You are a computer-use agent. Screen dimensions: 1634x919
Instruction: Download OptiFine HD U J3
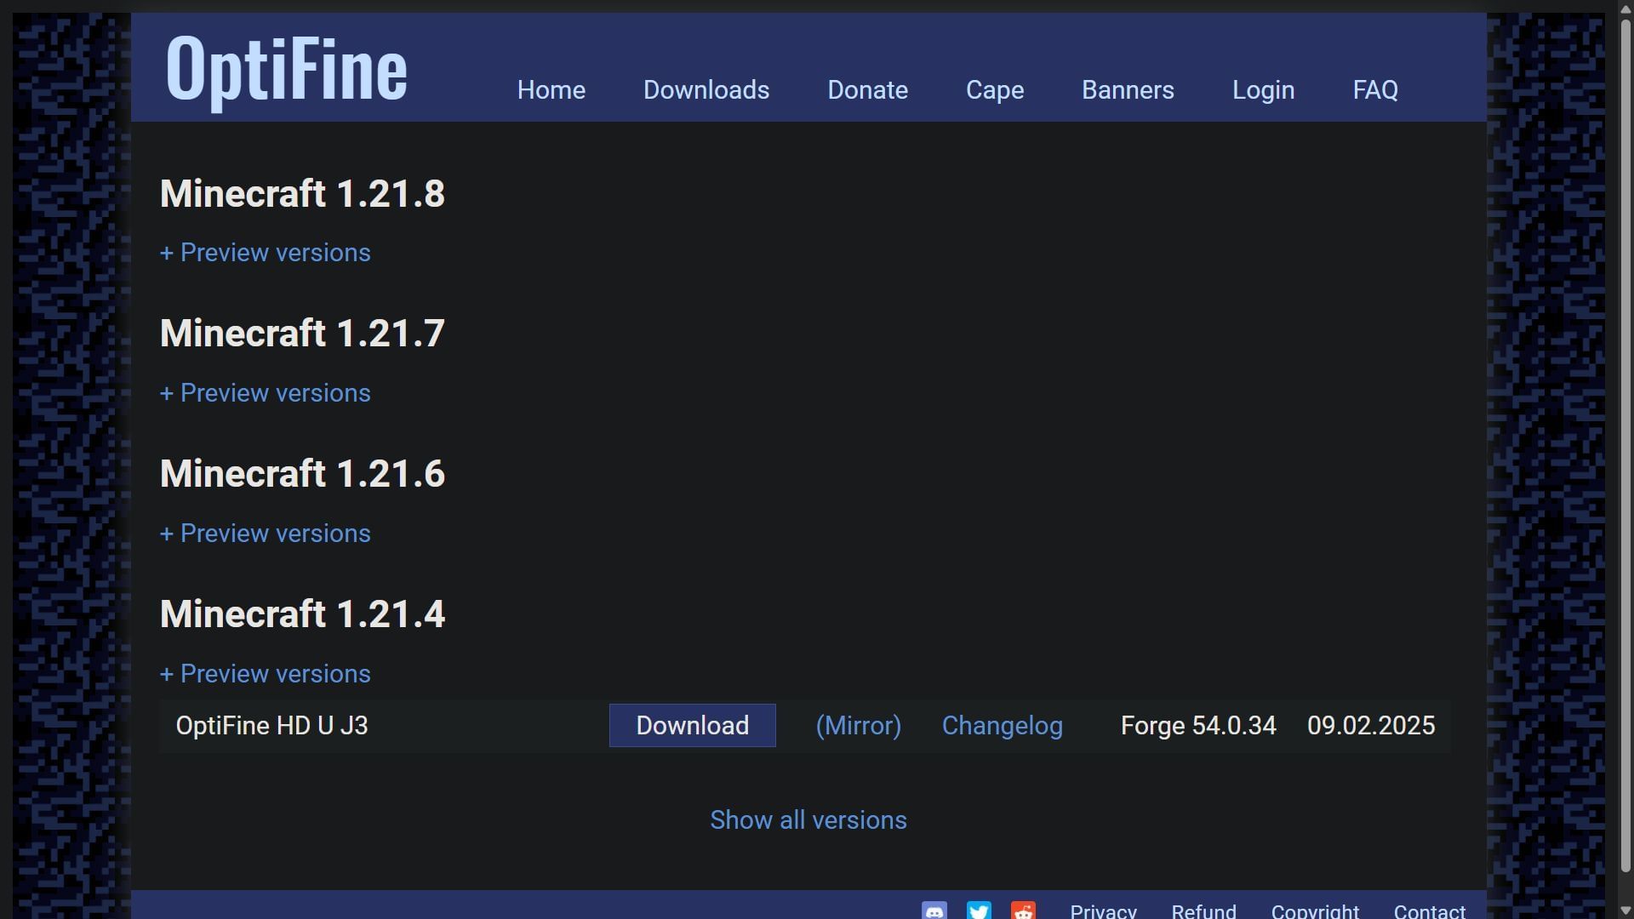point(692,726)
